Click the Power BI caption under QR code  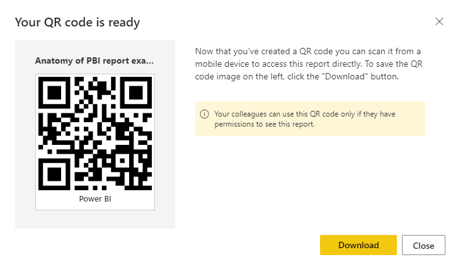point(95,199)
